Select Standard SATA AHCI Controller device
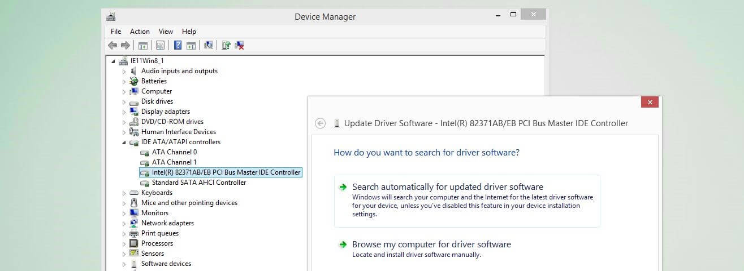 pyautogui.click(x=198, y=183)
